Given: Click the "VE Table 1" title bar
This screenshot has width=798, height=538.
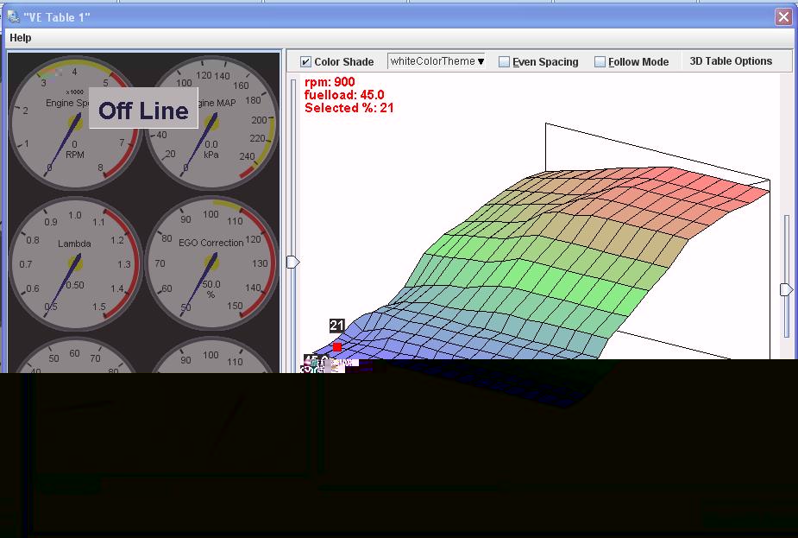Looking at the screenshot, I should click(388, 16).
